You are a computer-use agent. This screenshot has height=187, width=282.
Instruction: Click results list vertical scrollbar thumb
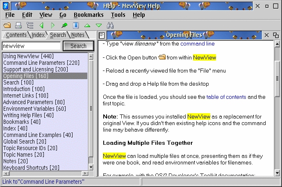[x=91, y=109]
